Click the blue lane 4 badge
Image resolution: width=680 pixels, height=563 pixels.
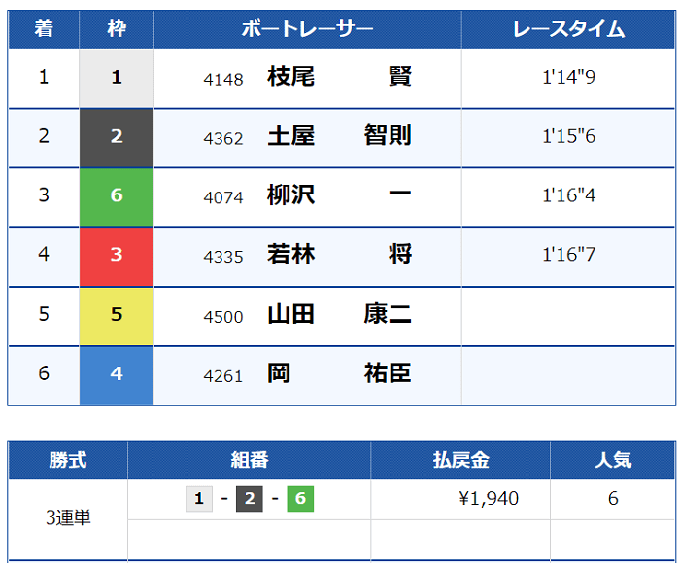[117, 375]
